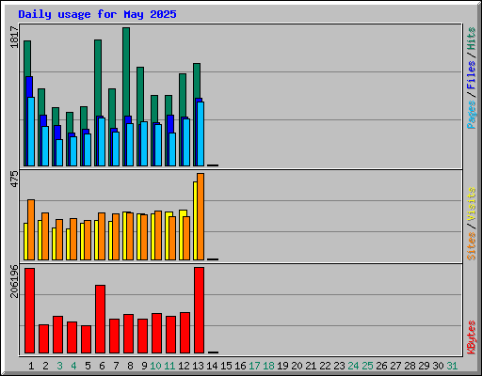Click green day label 17 on the x-axis
482x376 pixels.
click(254, 366)
